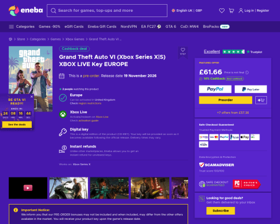
Task: Go to Categories breadcrumb
Action: point(38,39)
